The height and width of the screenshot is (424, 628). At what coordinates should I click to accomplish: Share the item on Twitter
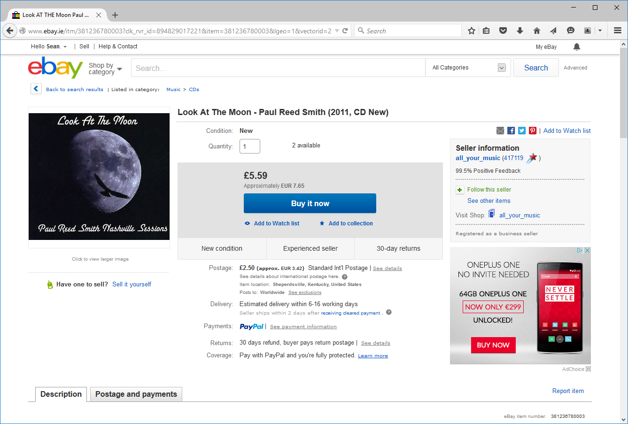tap(522, 131)
